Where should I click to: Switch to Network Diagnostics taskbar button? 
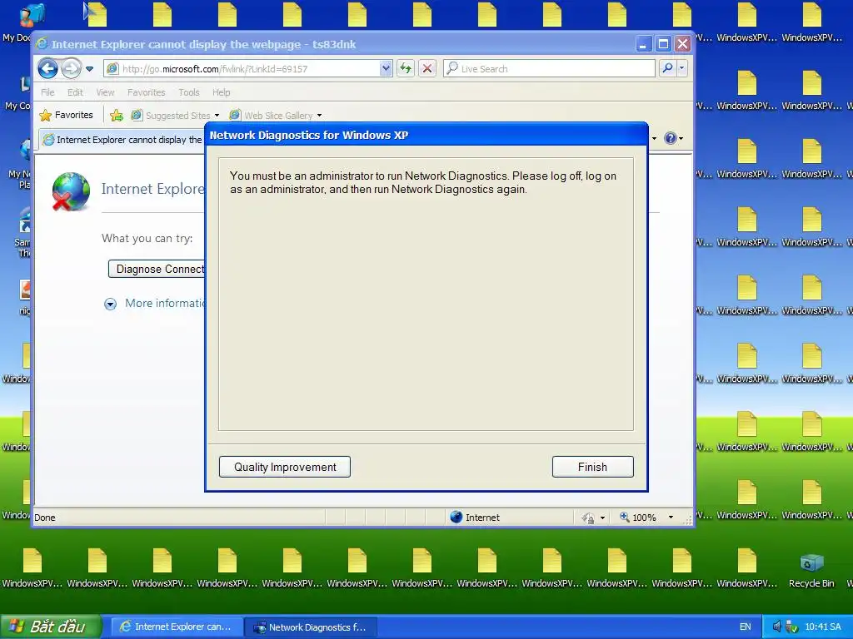pyautogui.click(x=309, y=627)
